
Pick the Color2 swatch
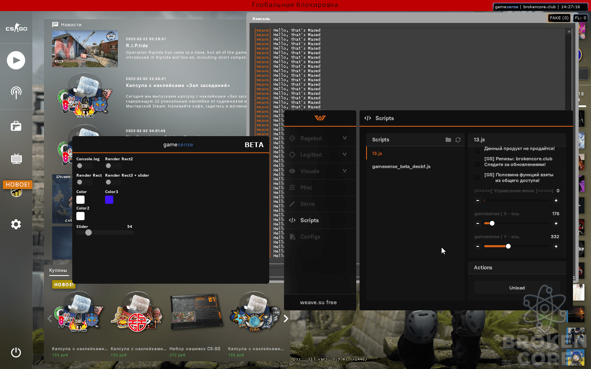point(80,216)
